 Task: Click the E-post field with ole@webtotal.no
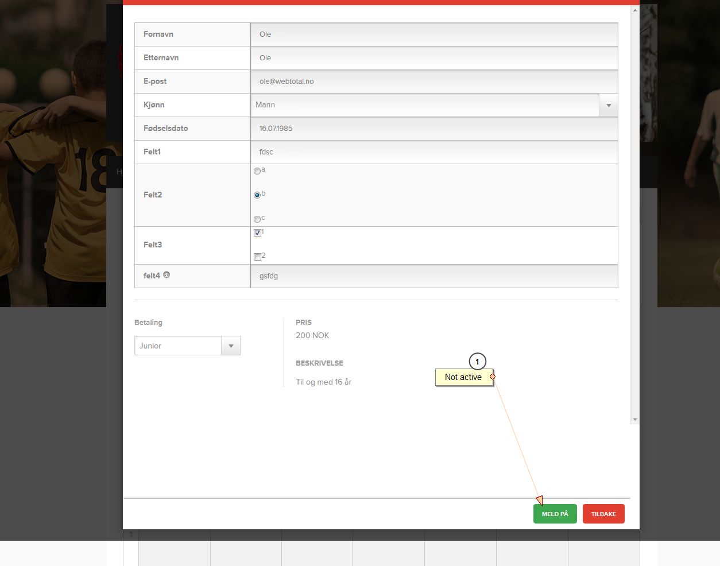[x=434, y=82]
